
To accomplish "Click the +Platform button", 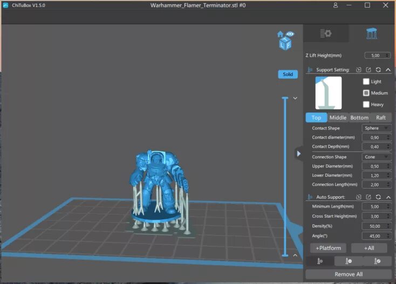I will tap(328, 248).
